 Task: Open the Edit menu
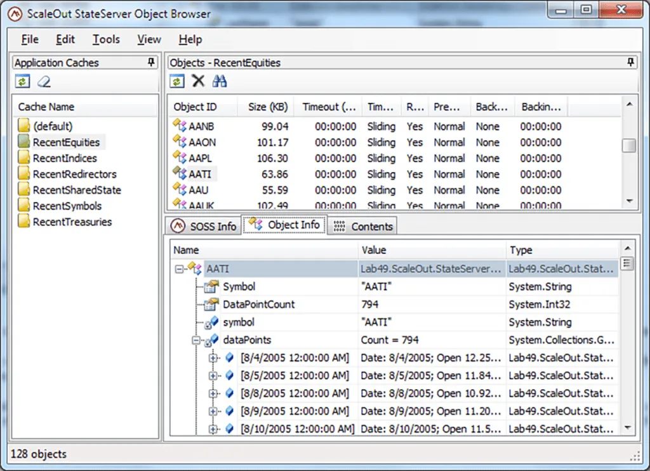tap(65, 39)
